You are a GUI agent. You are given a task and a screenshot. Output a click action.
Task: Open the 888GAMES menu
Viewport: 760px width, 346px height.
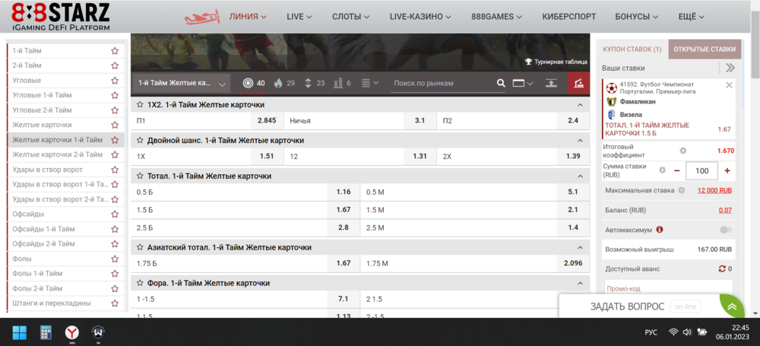pos(496,17)
